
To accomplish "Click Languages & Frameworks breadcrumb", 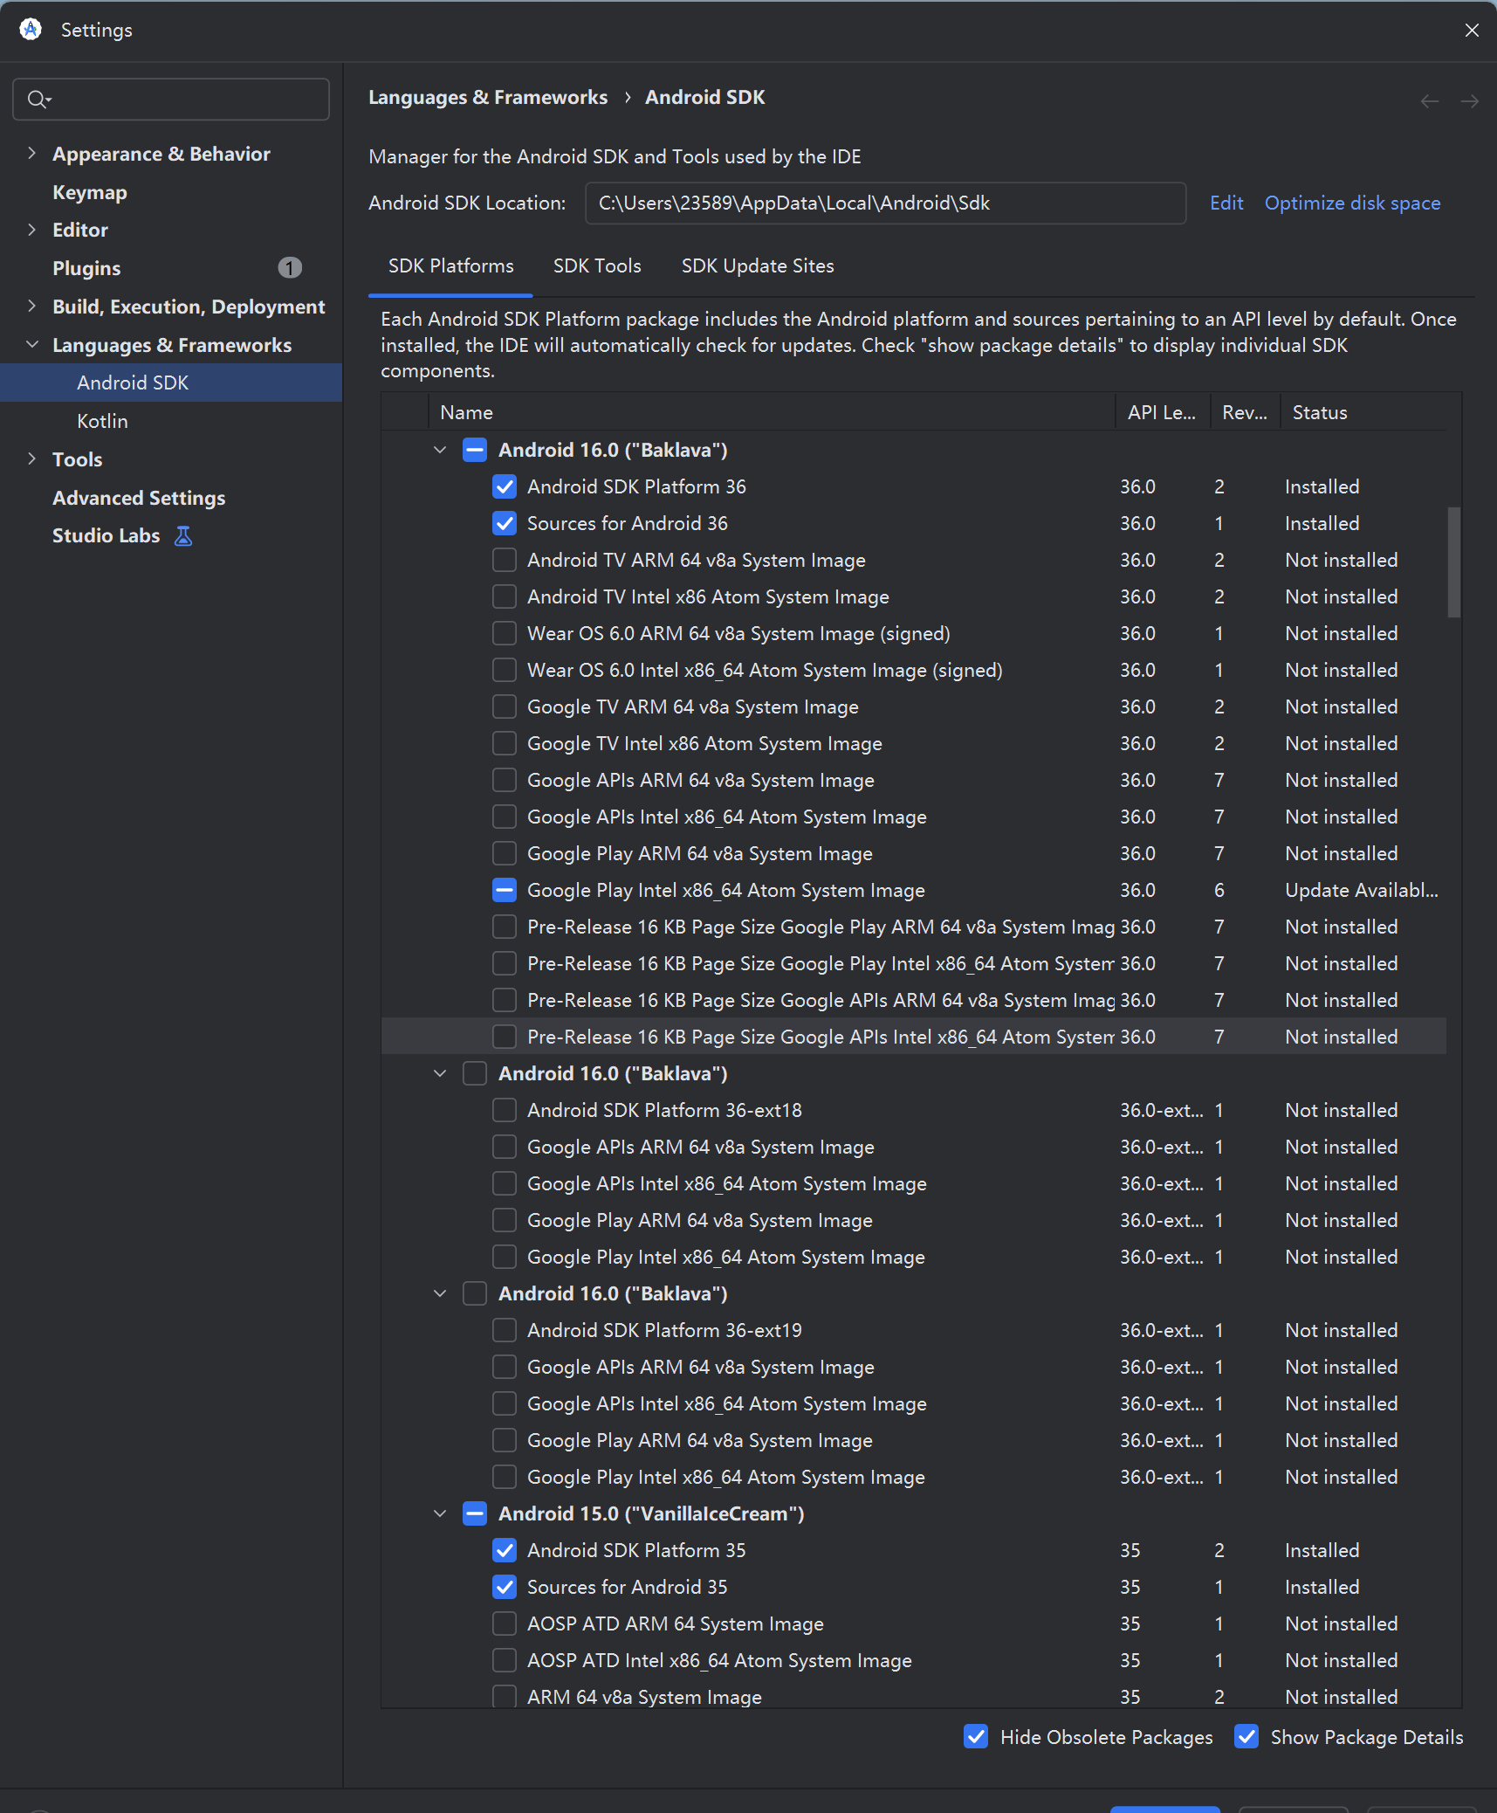I will click(x=488, y=97).
